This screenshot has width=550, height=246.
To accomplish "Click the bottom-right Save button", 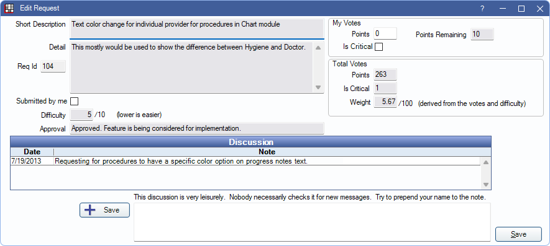I will 518,234.
